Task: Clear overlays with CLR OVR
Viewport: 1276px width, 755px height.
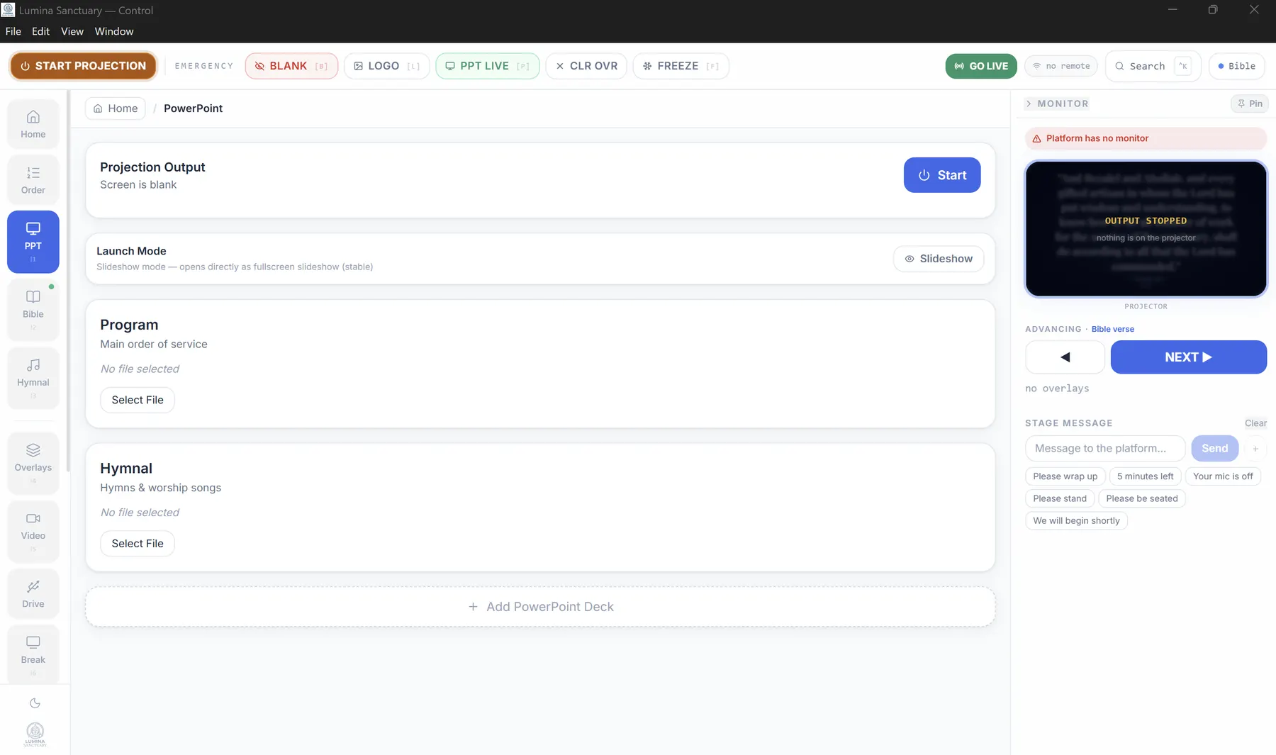Action: tap(586, 66)
